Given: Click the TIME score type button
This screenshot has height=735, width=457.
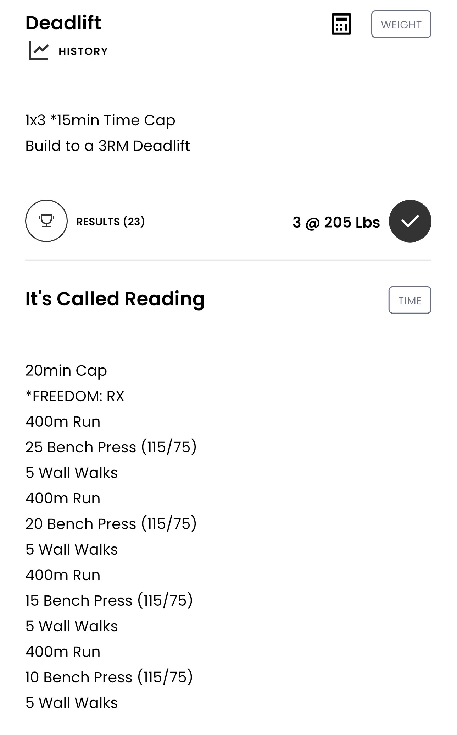Looking at the screenshot, I should click(x=410, y=300).
